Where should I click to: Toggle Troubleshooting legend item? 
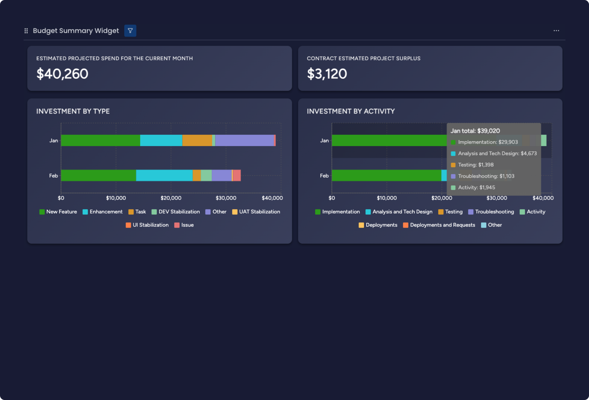(x=491, y=212)
